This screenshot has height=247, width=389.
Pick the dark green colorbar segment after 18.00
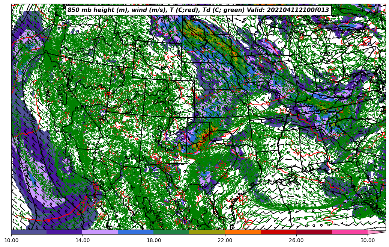pos(171,232)
